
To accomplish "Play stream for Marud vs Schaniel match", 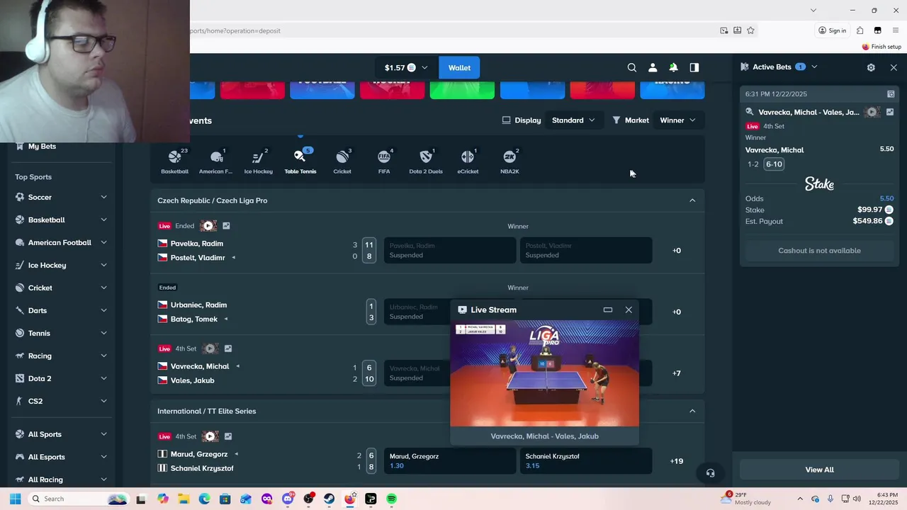I will [210, 436].
